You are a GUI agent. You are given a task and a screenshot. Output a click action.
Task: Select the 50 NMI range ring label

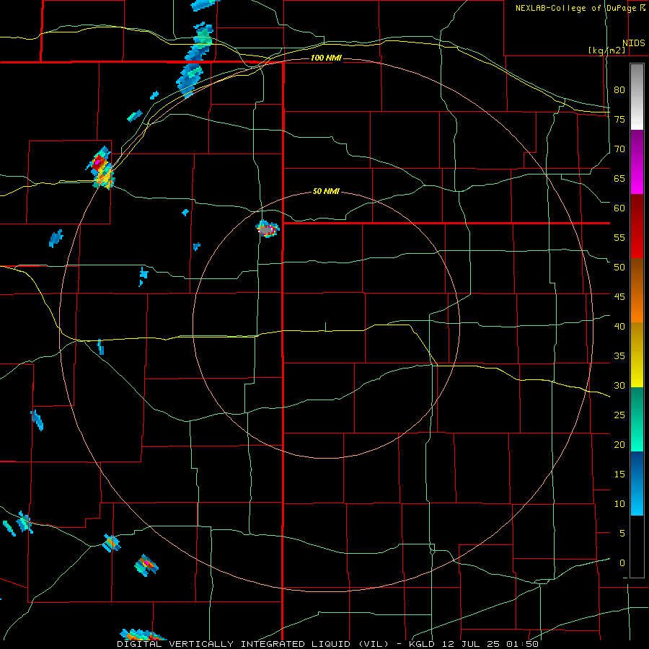pyautogui.click(x=326, y=191)
